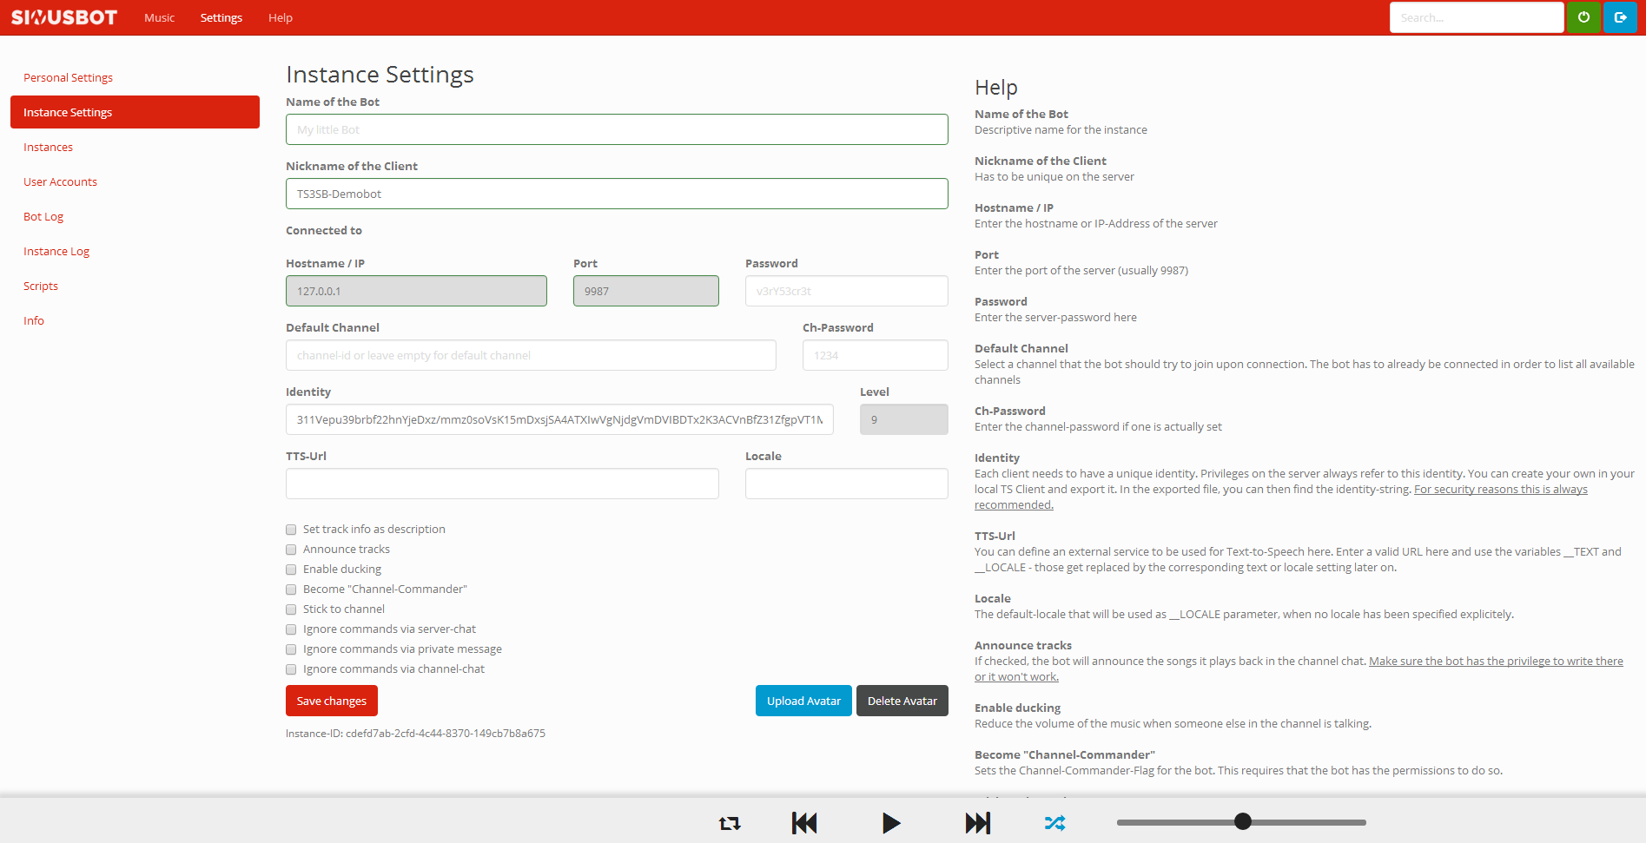Viewport: 1646px width, 843px height.
Task: Click the Locale field
Action: pyautogui.click(x=847, y=484)
